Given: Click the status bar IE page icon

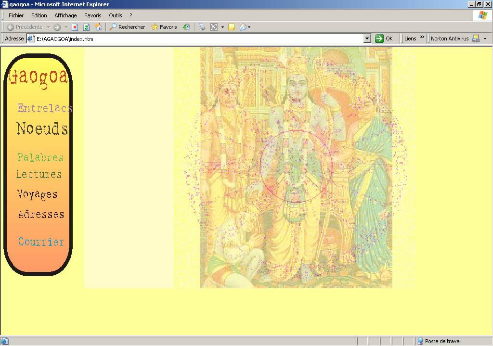Looking at the screenshot, I should click(x=4, y=341).
